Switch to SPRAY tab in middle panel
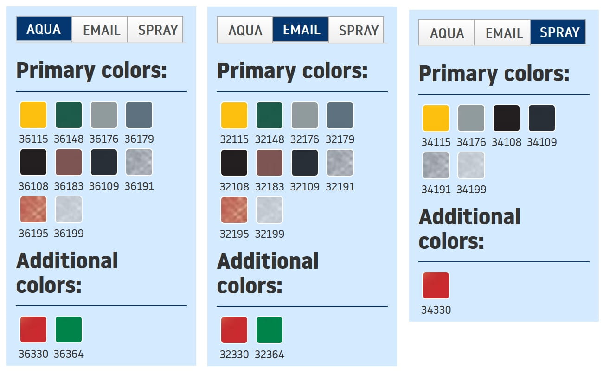Screen dimensions: 616x380 (356, 30)
